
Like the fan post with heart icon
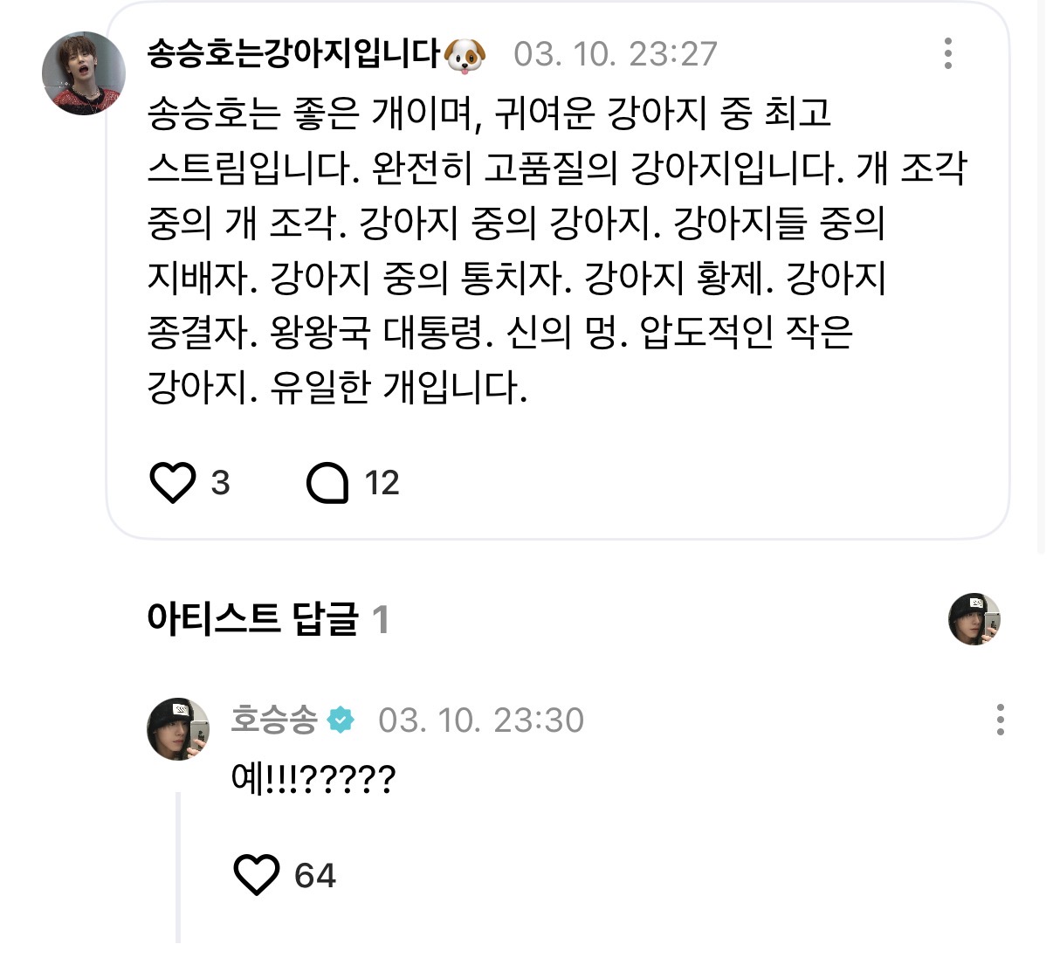pyautogui.click(x=173, y=482)
